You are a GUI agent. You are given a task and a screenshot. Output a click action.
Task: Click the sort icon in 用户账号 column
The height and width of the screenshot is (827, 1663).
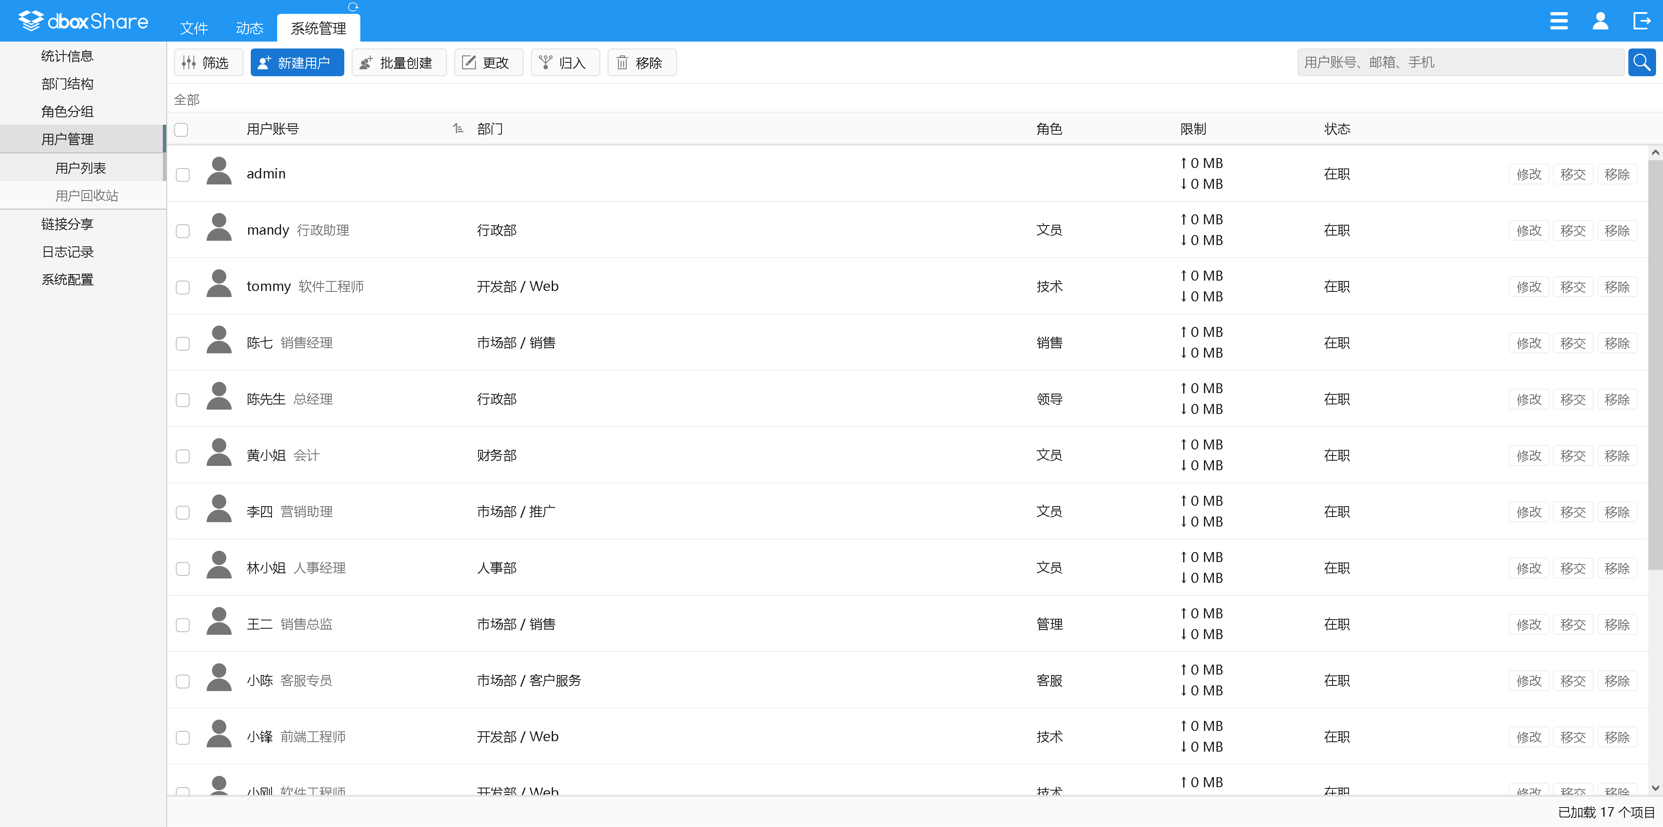(458, 129)
